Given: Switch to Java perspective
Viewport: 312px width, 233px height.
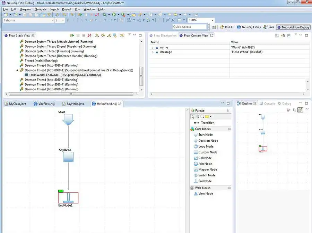Looking at the screenshot, I should pos(269,27).
